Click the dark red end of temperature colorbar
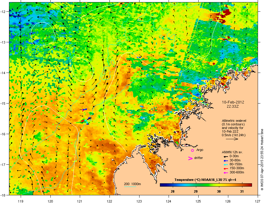This screenshot has height=204, width=264. pyautogui.click(x=250, y=185)
